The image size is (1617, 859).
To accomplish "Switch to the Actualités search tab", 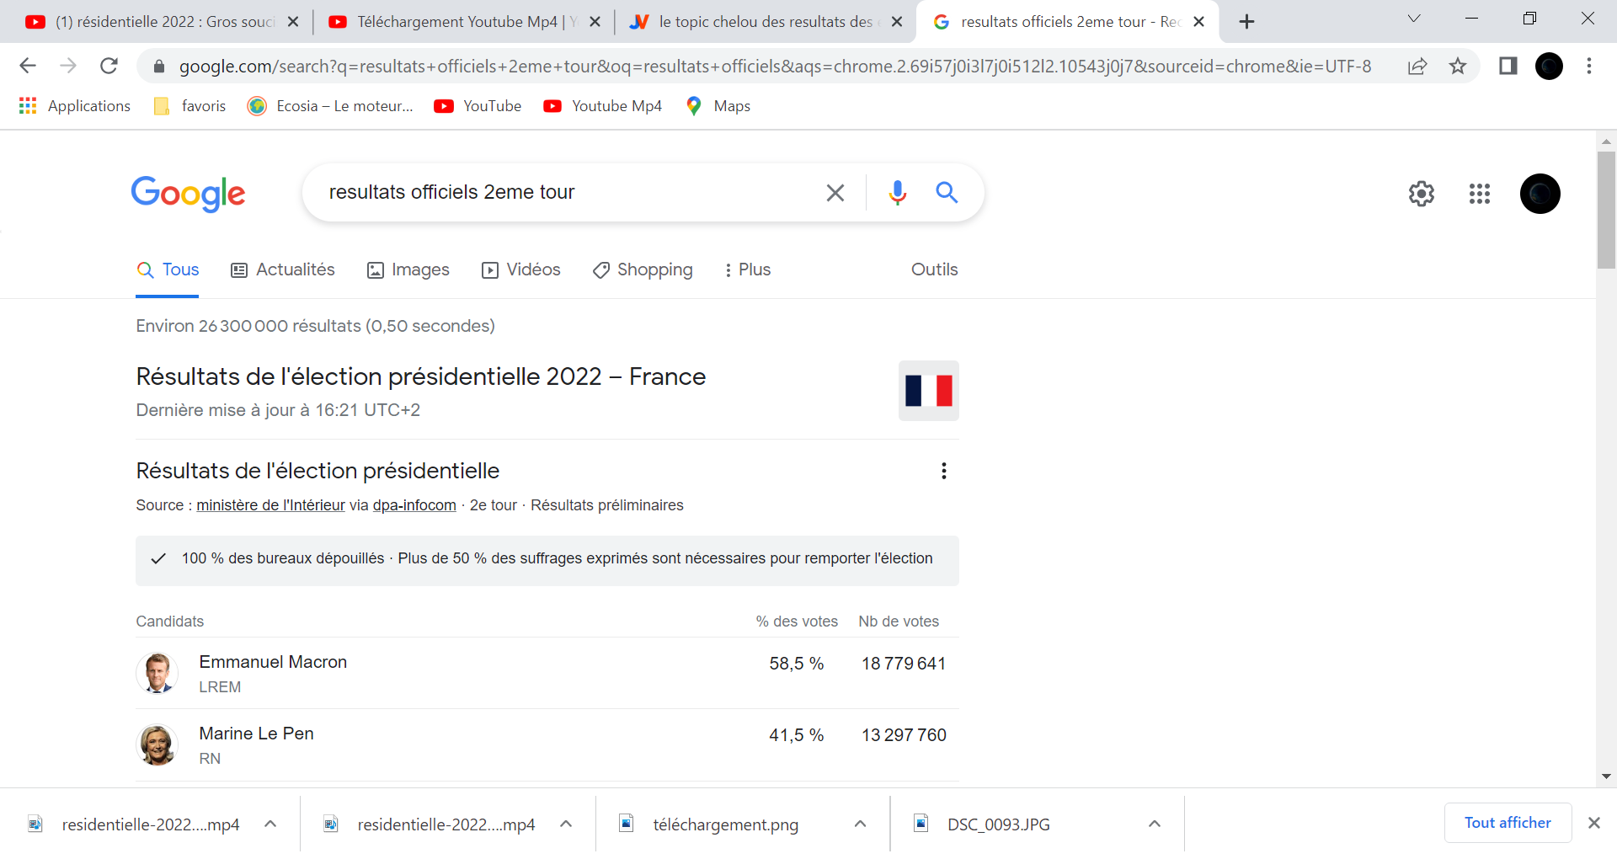I will point(283,269).
